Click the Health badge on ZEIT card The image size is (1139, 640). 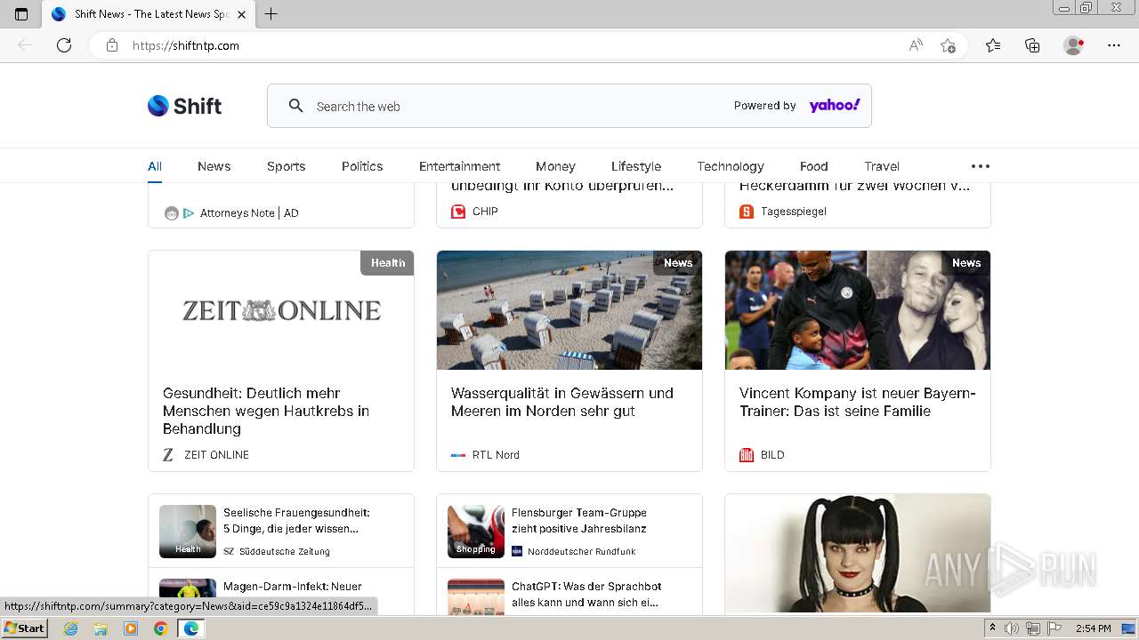(387, 263)
